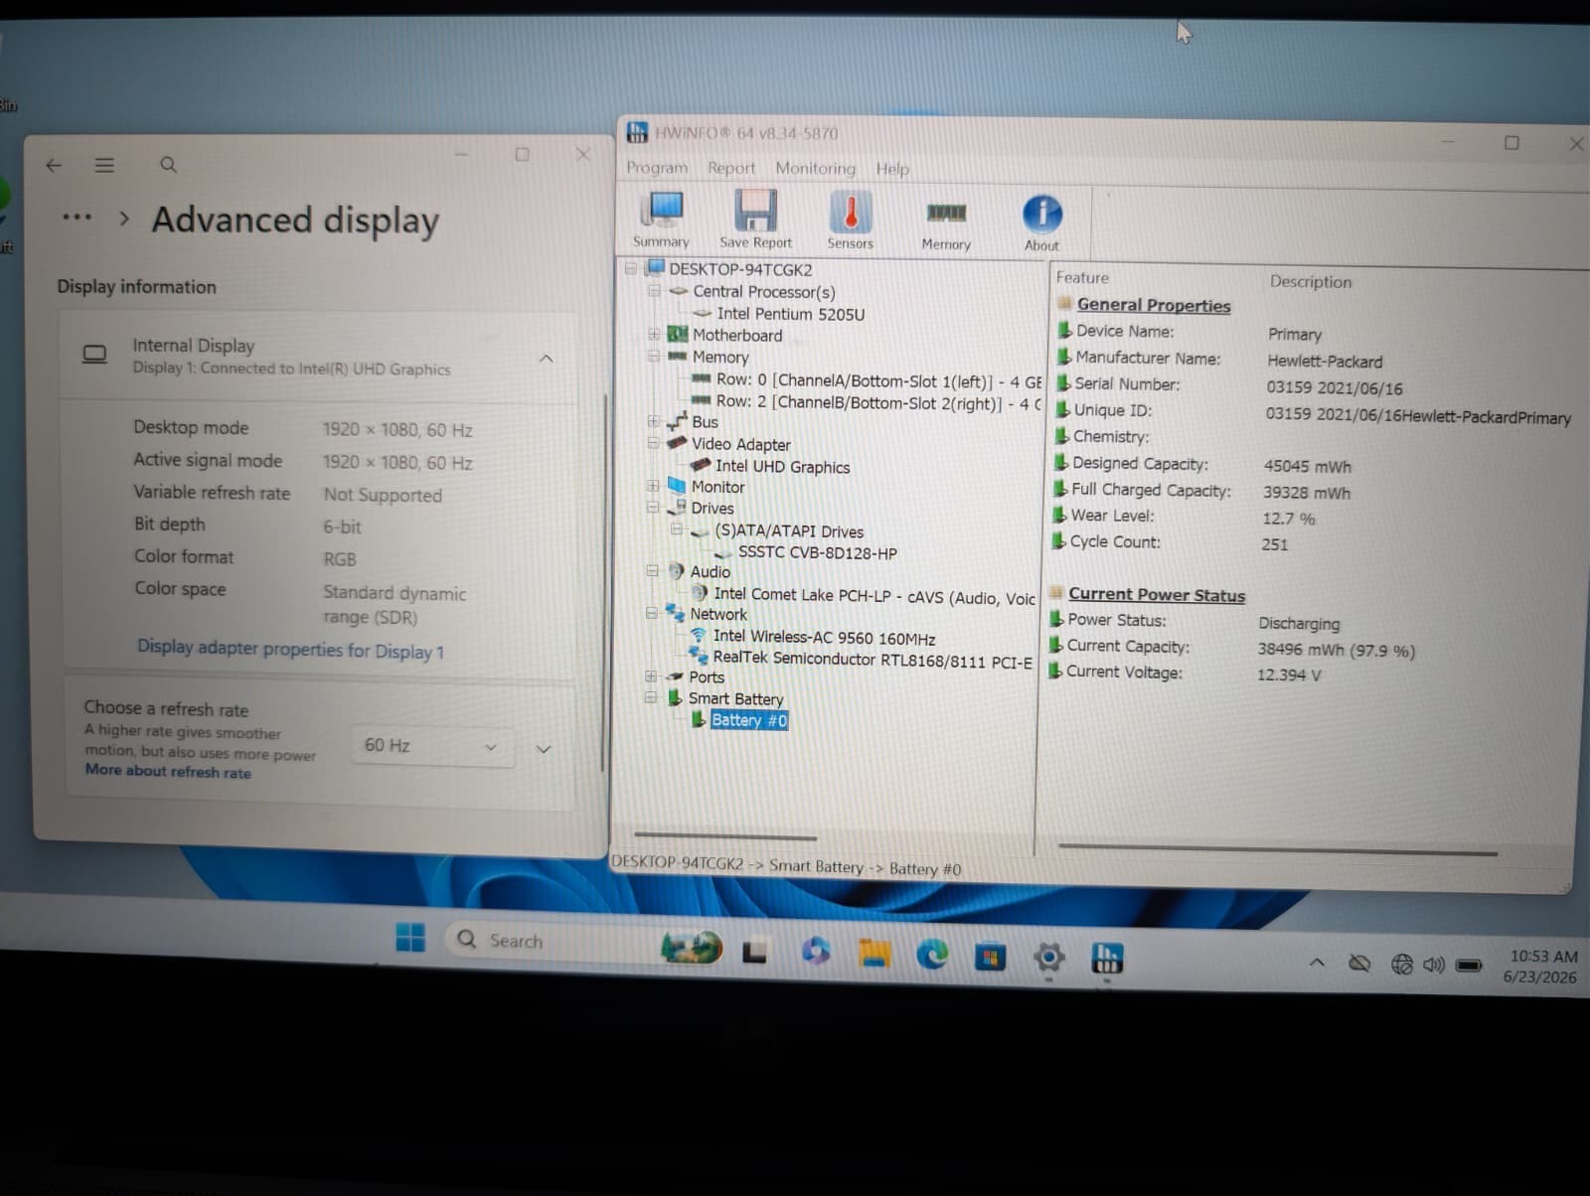The image size is (1590, 1196).
Task: Select Intel UHD Graphics tree item
Action: (782, 466)
